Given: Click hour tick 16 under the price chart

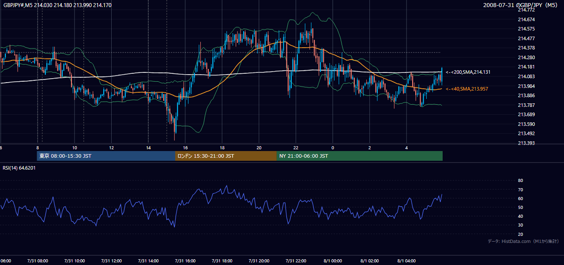Looking at the screenshot, I should point(185,148).
